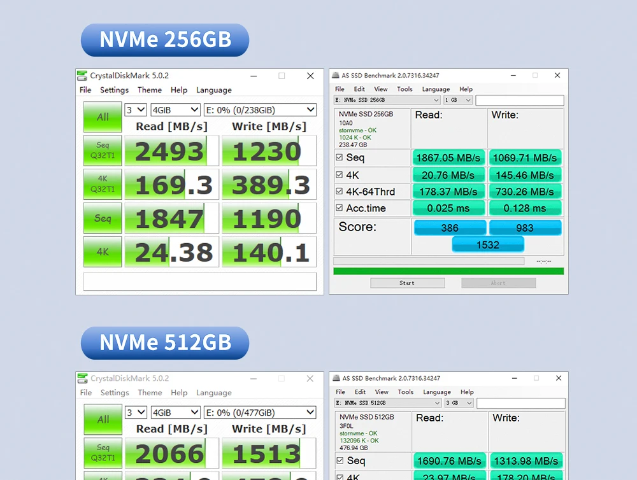Image resolution: width=637 pixels, height=480 pixels.
Task: Click Seq button next to 1847 result
Action: click(103, 218)
